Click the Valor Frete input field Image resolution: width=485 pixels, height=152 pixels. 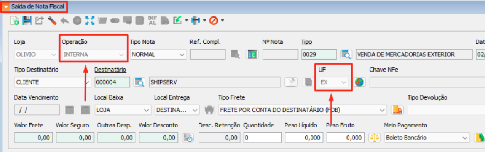(32, 138)
